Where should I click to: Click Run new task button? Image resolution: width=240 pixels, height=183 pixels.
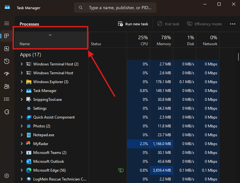(133, 24)
